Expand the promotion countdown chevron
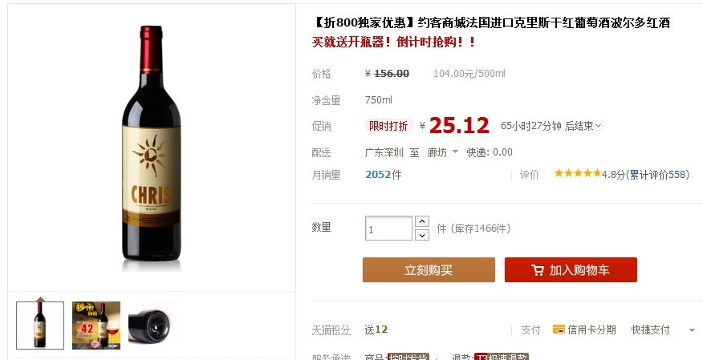The height and width of the screenshot is (360, 703). (599, 126)
